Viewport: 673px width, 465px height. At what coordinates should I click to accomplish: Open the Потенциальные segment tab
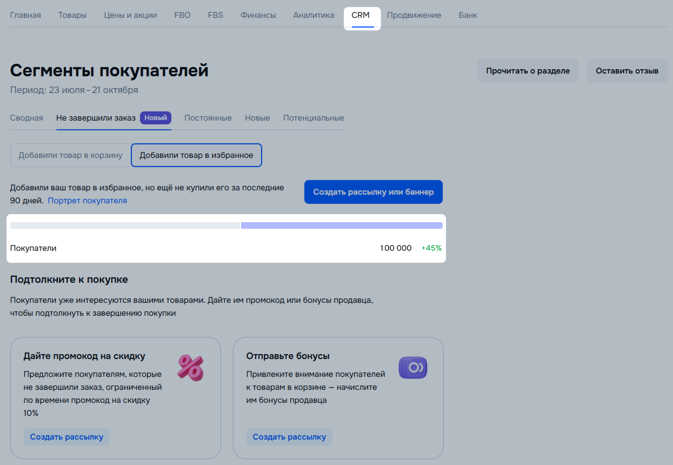[314, 118]
